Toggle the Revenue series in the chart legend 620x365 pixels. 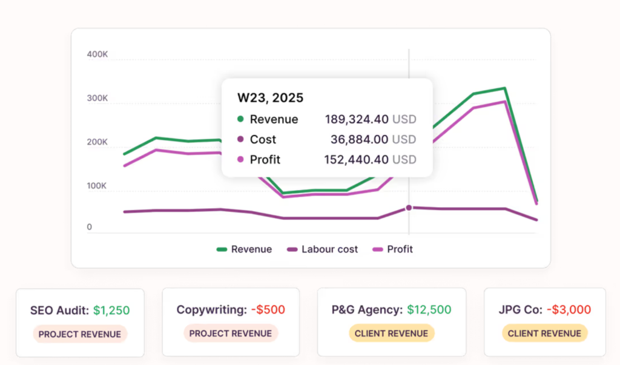click(x=245, y=249)
